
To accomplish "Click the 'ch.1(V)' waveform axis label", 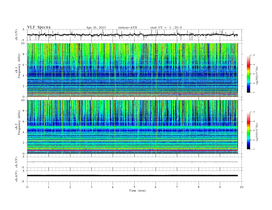I will 16,35.
